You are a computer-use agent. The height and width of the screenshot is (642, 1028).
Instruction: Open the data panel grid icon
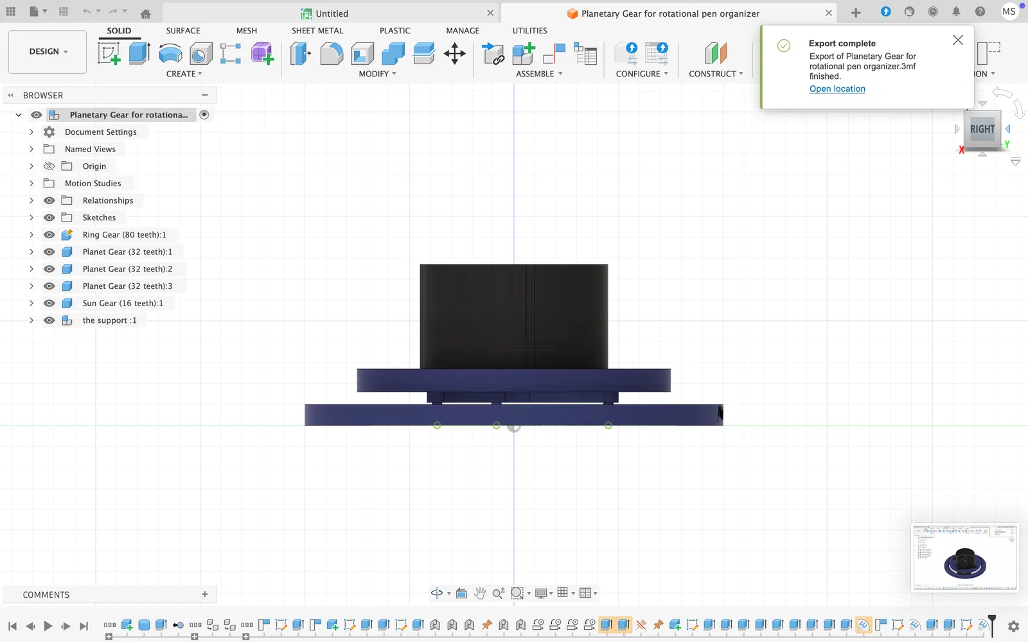(10, 12)
